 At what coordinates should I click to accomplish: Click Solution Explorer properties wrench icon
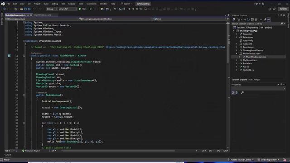[x=265, y=19]
